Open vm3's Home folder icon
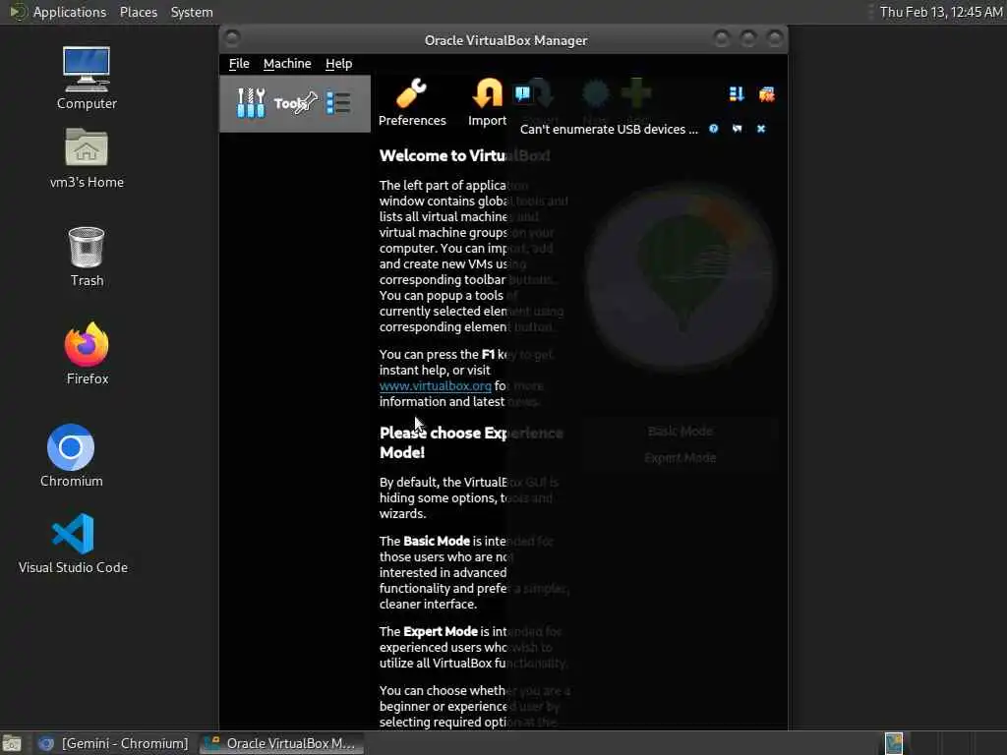Image resolution: width=1007 pixels, height=755 pixels. (87, 158)
